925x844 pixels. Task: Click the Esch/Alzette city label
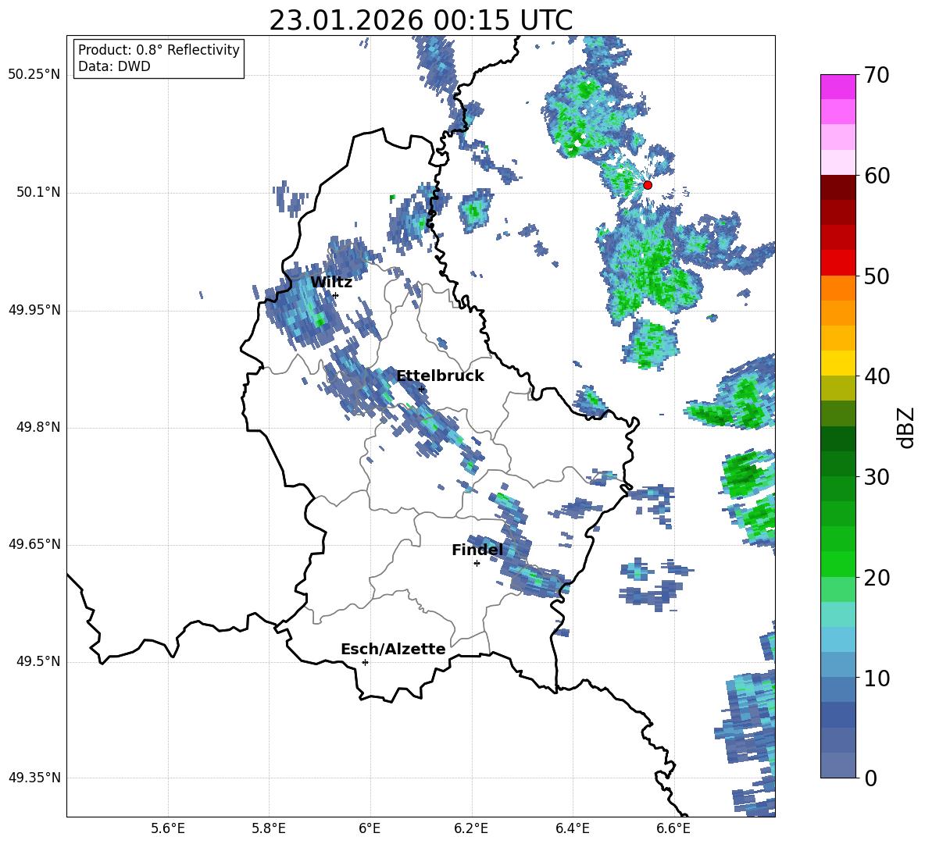click(393, 649)
